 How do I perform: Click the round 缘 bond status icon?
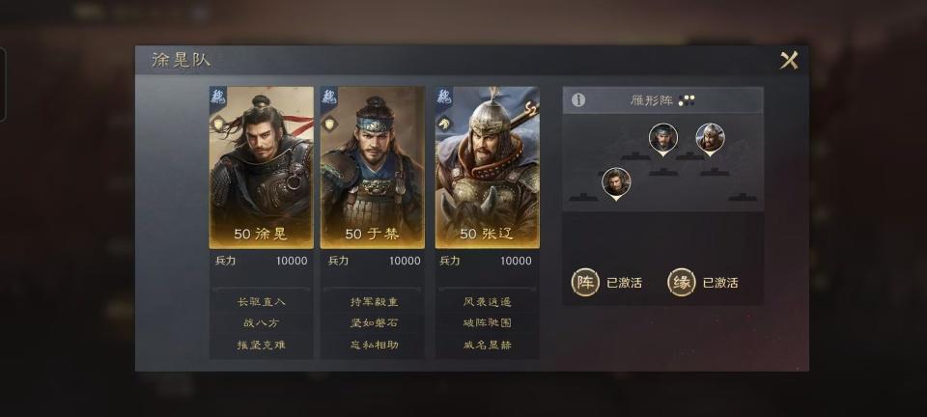point(682,282)
